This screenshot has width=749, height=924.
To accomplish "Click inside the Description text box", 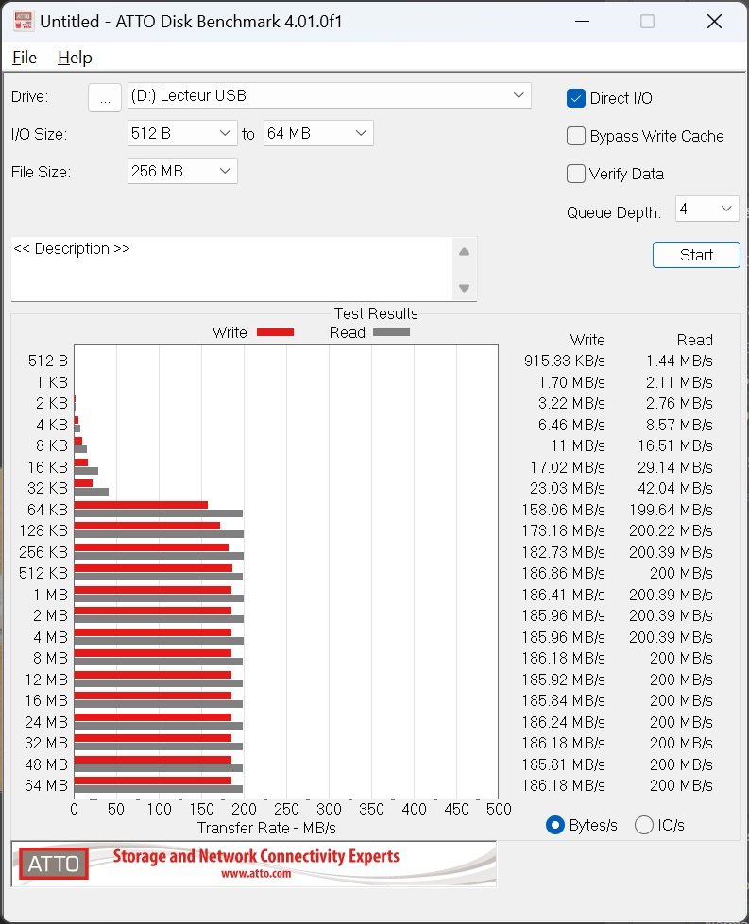I will 231,269.
